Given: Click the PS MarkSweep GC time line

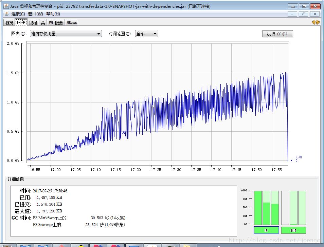Looking at the screenshot, I should point(79,218).
